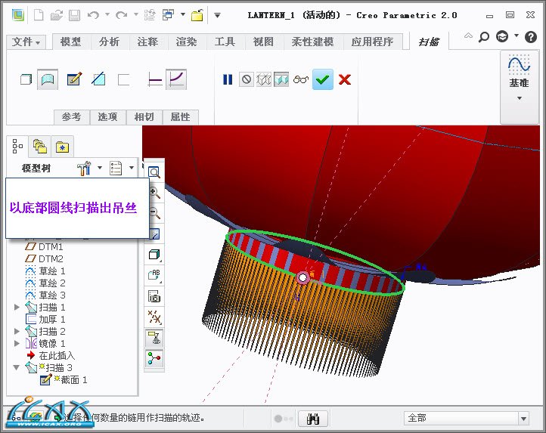The width and height of the screenshot is (546, 433).
Task: Open the sketch section editor icon
Action: pos(73,79)
